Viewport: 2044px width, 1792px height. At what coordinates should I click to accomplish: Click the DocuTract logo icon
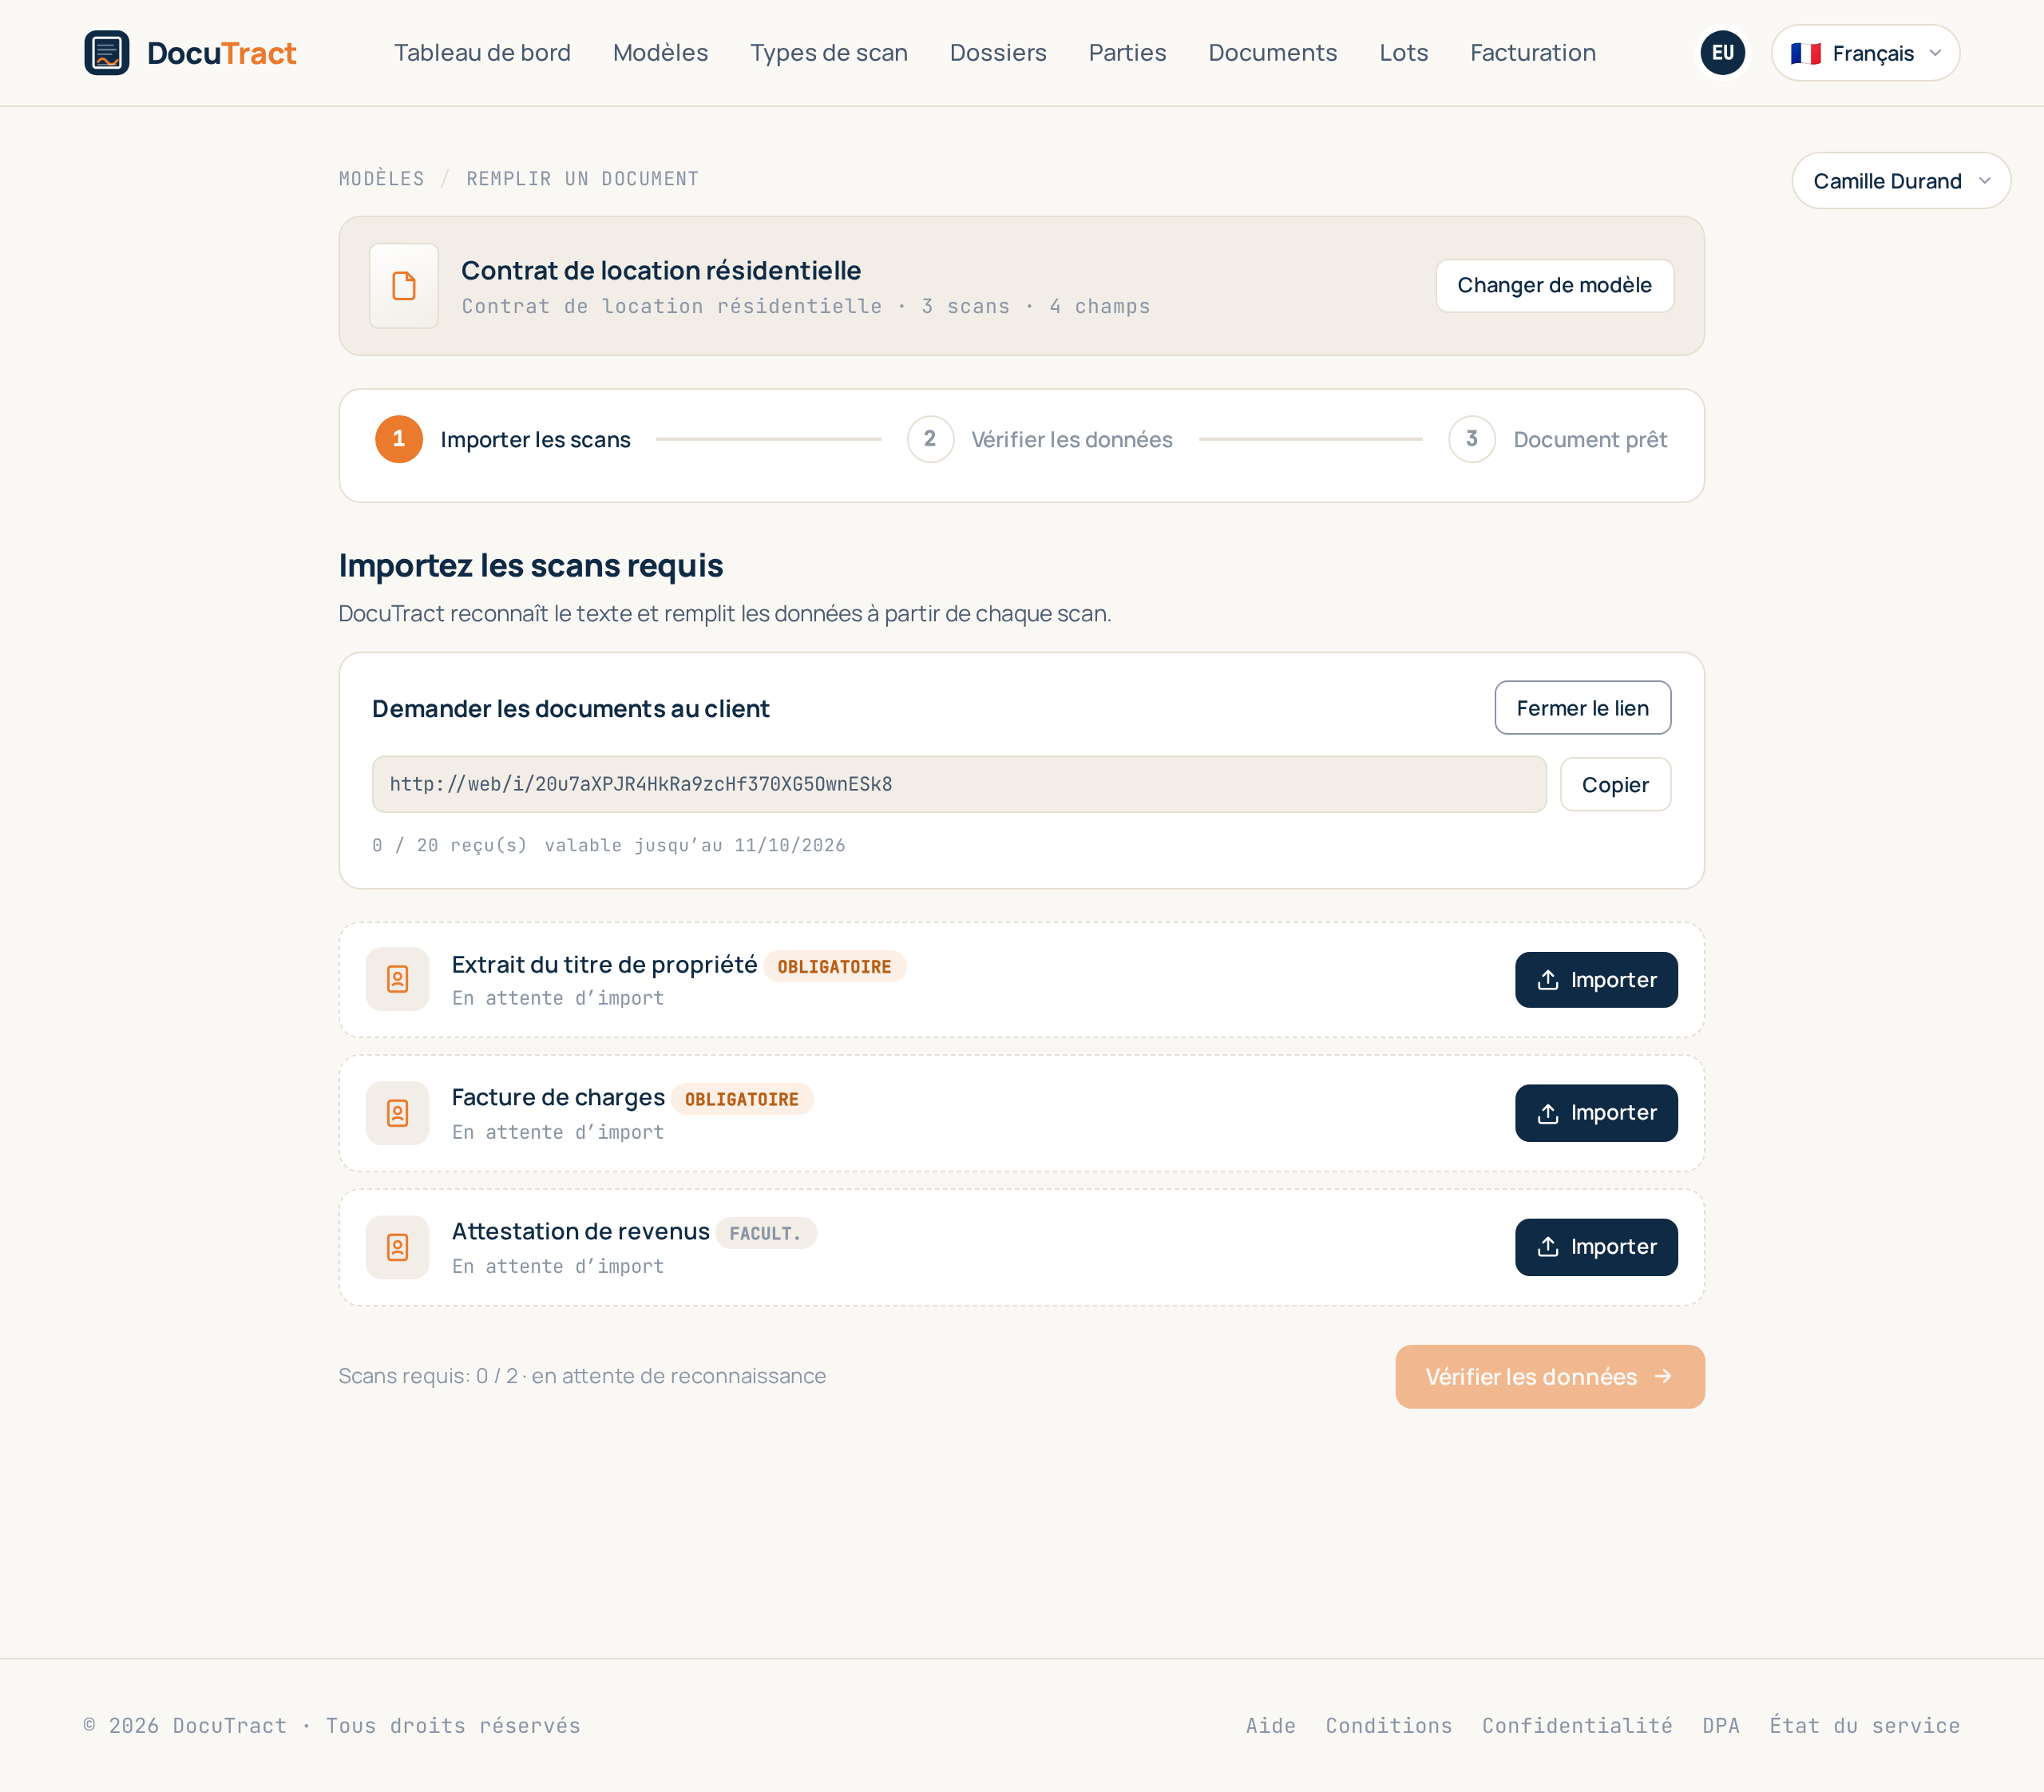107,53
